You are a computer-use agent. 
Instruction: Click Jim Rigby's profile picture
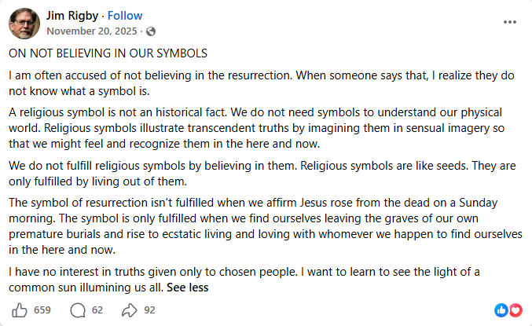tap(24, 24)
